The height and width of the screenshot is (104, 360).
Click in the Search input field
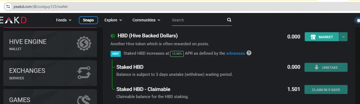199,20
